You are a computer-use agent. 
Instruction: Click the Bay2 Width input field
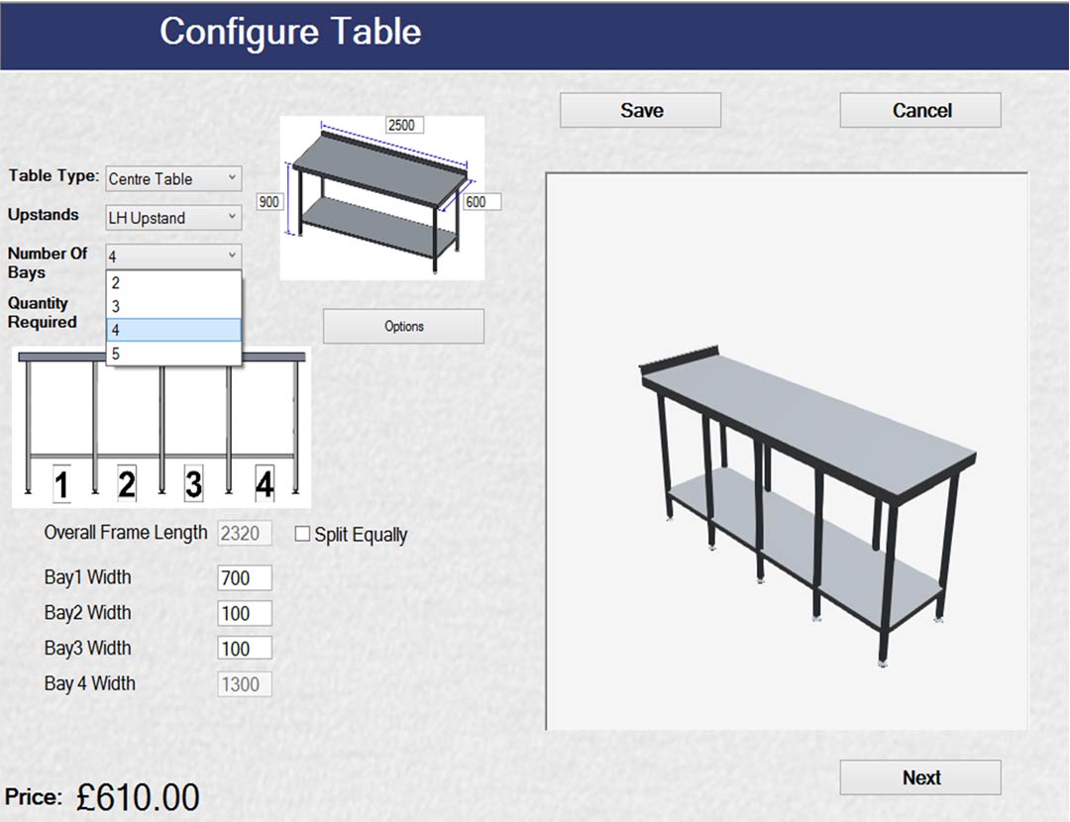coord(244,614)
